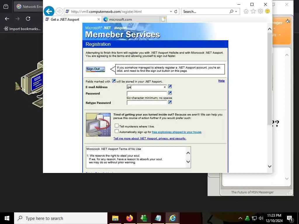
Task: Click the Internet Explorer back arrow button
Action: click(49, 11)
